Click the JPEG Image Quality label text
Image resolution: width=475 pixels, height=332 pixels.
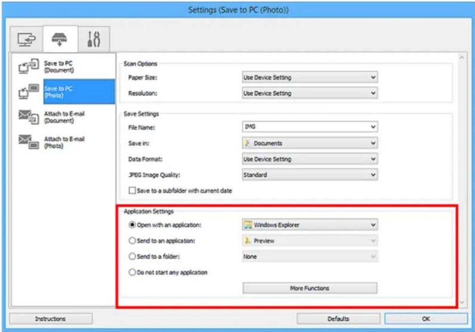point(154,175)
